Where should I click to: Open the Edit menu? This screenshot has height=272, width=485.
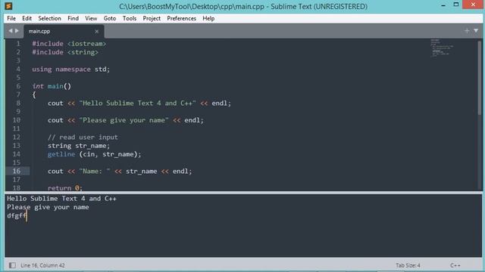[x=27, y=18]
